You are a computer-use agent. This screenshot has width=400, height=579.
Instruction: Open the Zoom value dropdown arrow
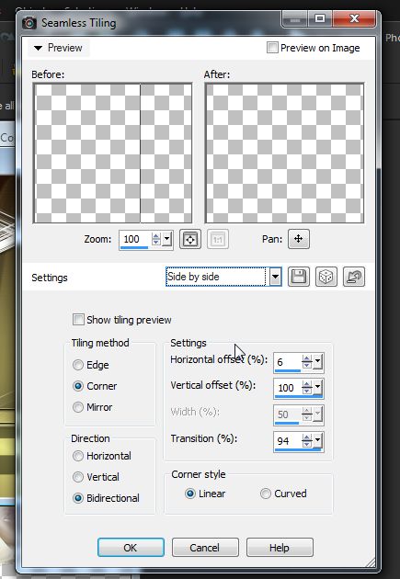click(x=167, y=239)
